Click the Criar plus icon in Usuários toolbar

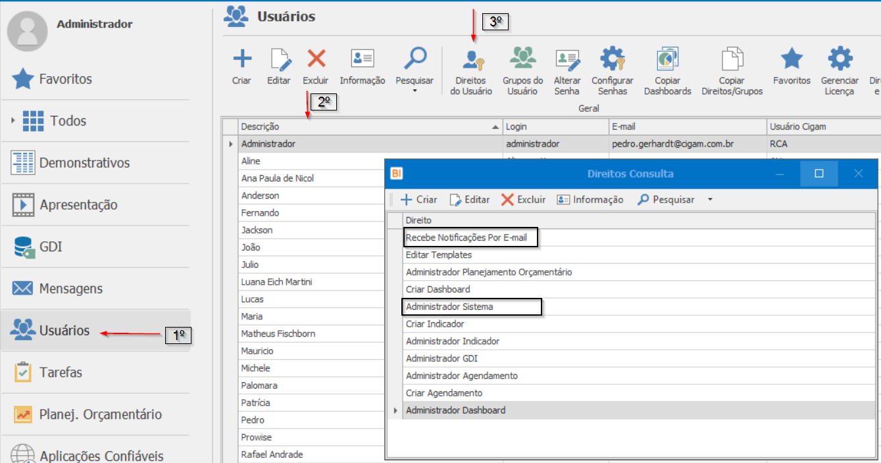[242, 59]
